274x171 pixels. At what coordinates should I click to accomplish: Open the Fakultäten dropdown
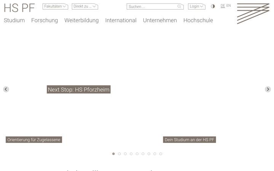coord(55,6)
